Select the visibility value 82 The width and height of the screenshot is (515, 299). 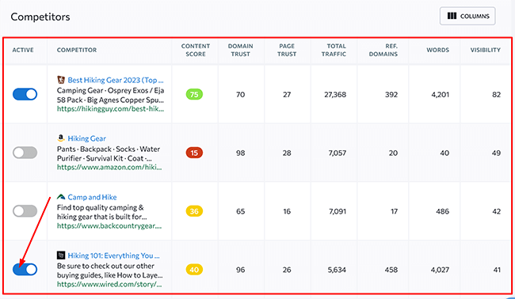tap(496, 94)
